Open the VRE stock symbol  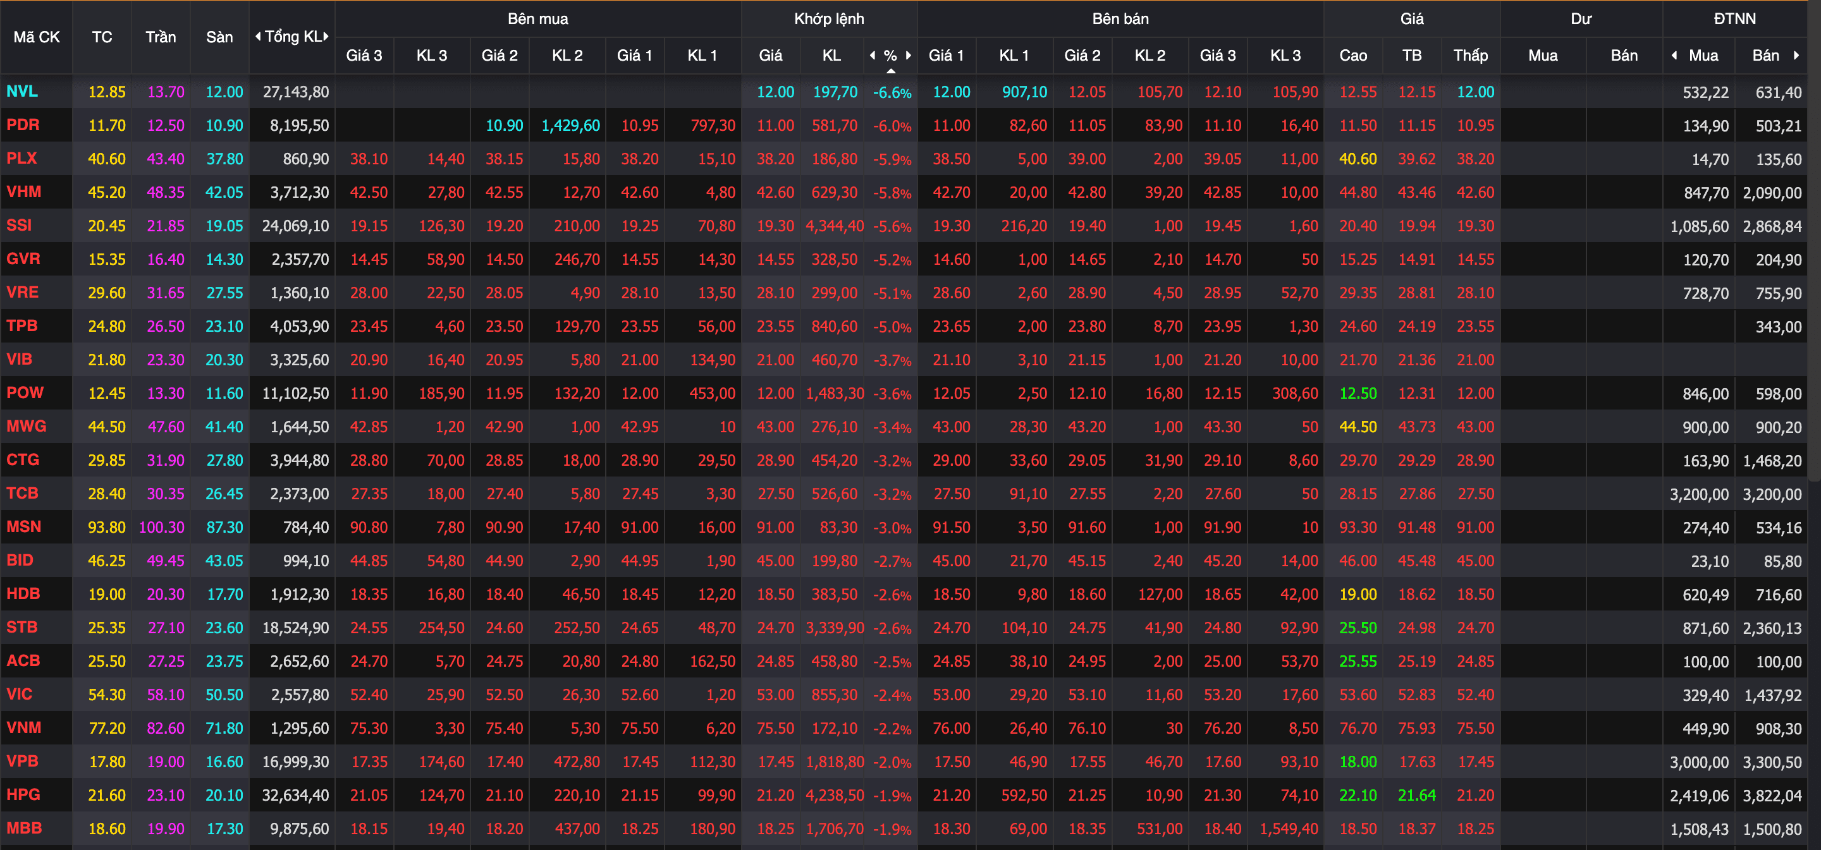tap(22, 292)
